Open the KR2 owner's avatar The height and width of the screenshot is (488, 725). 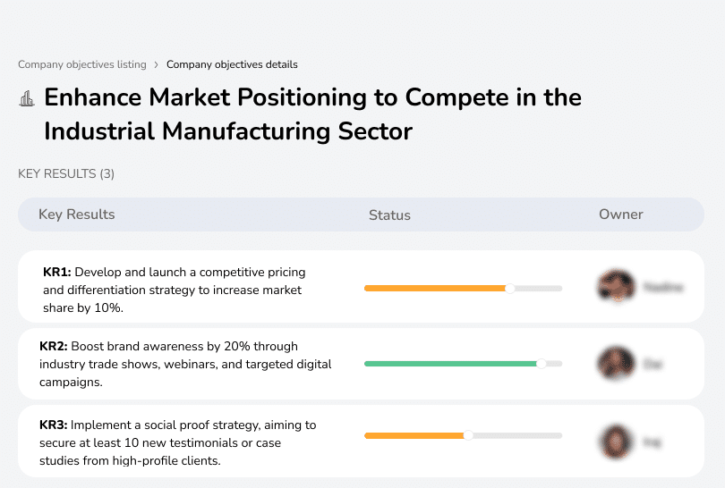[616, 364]
